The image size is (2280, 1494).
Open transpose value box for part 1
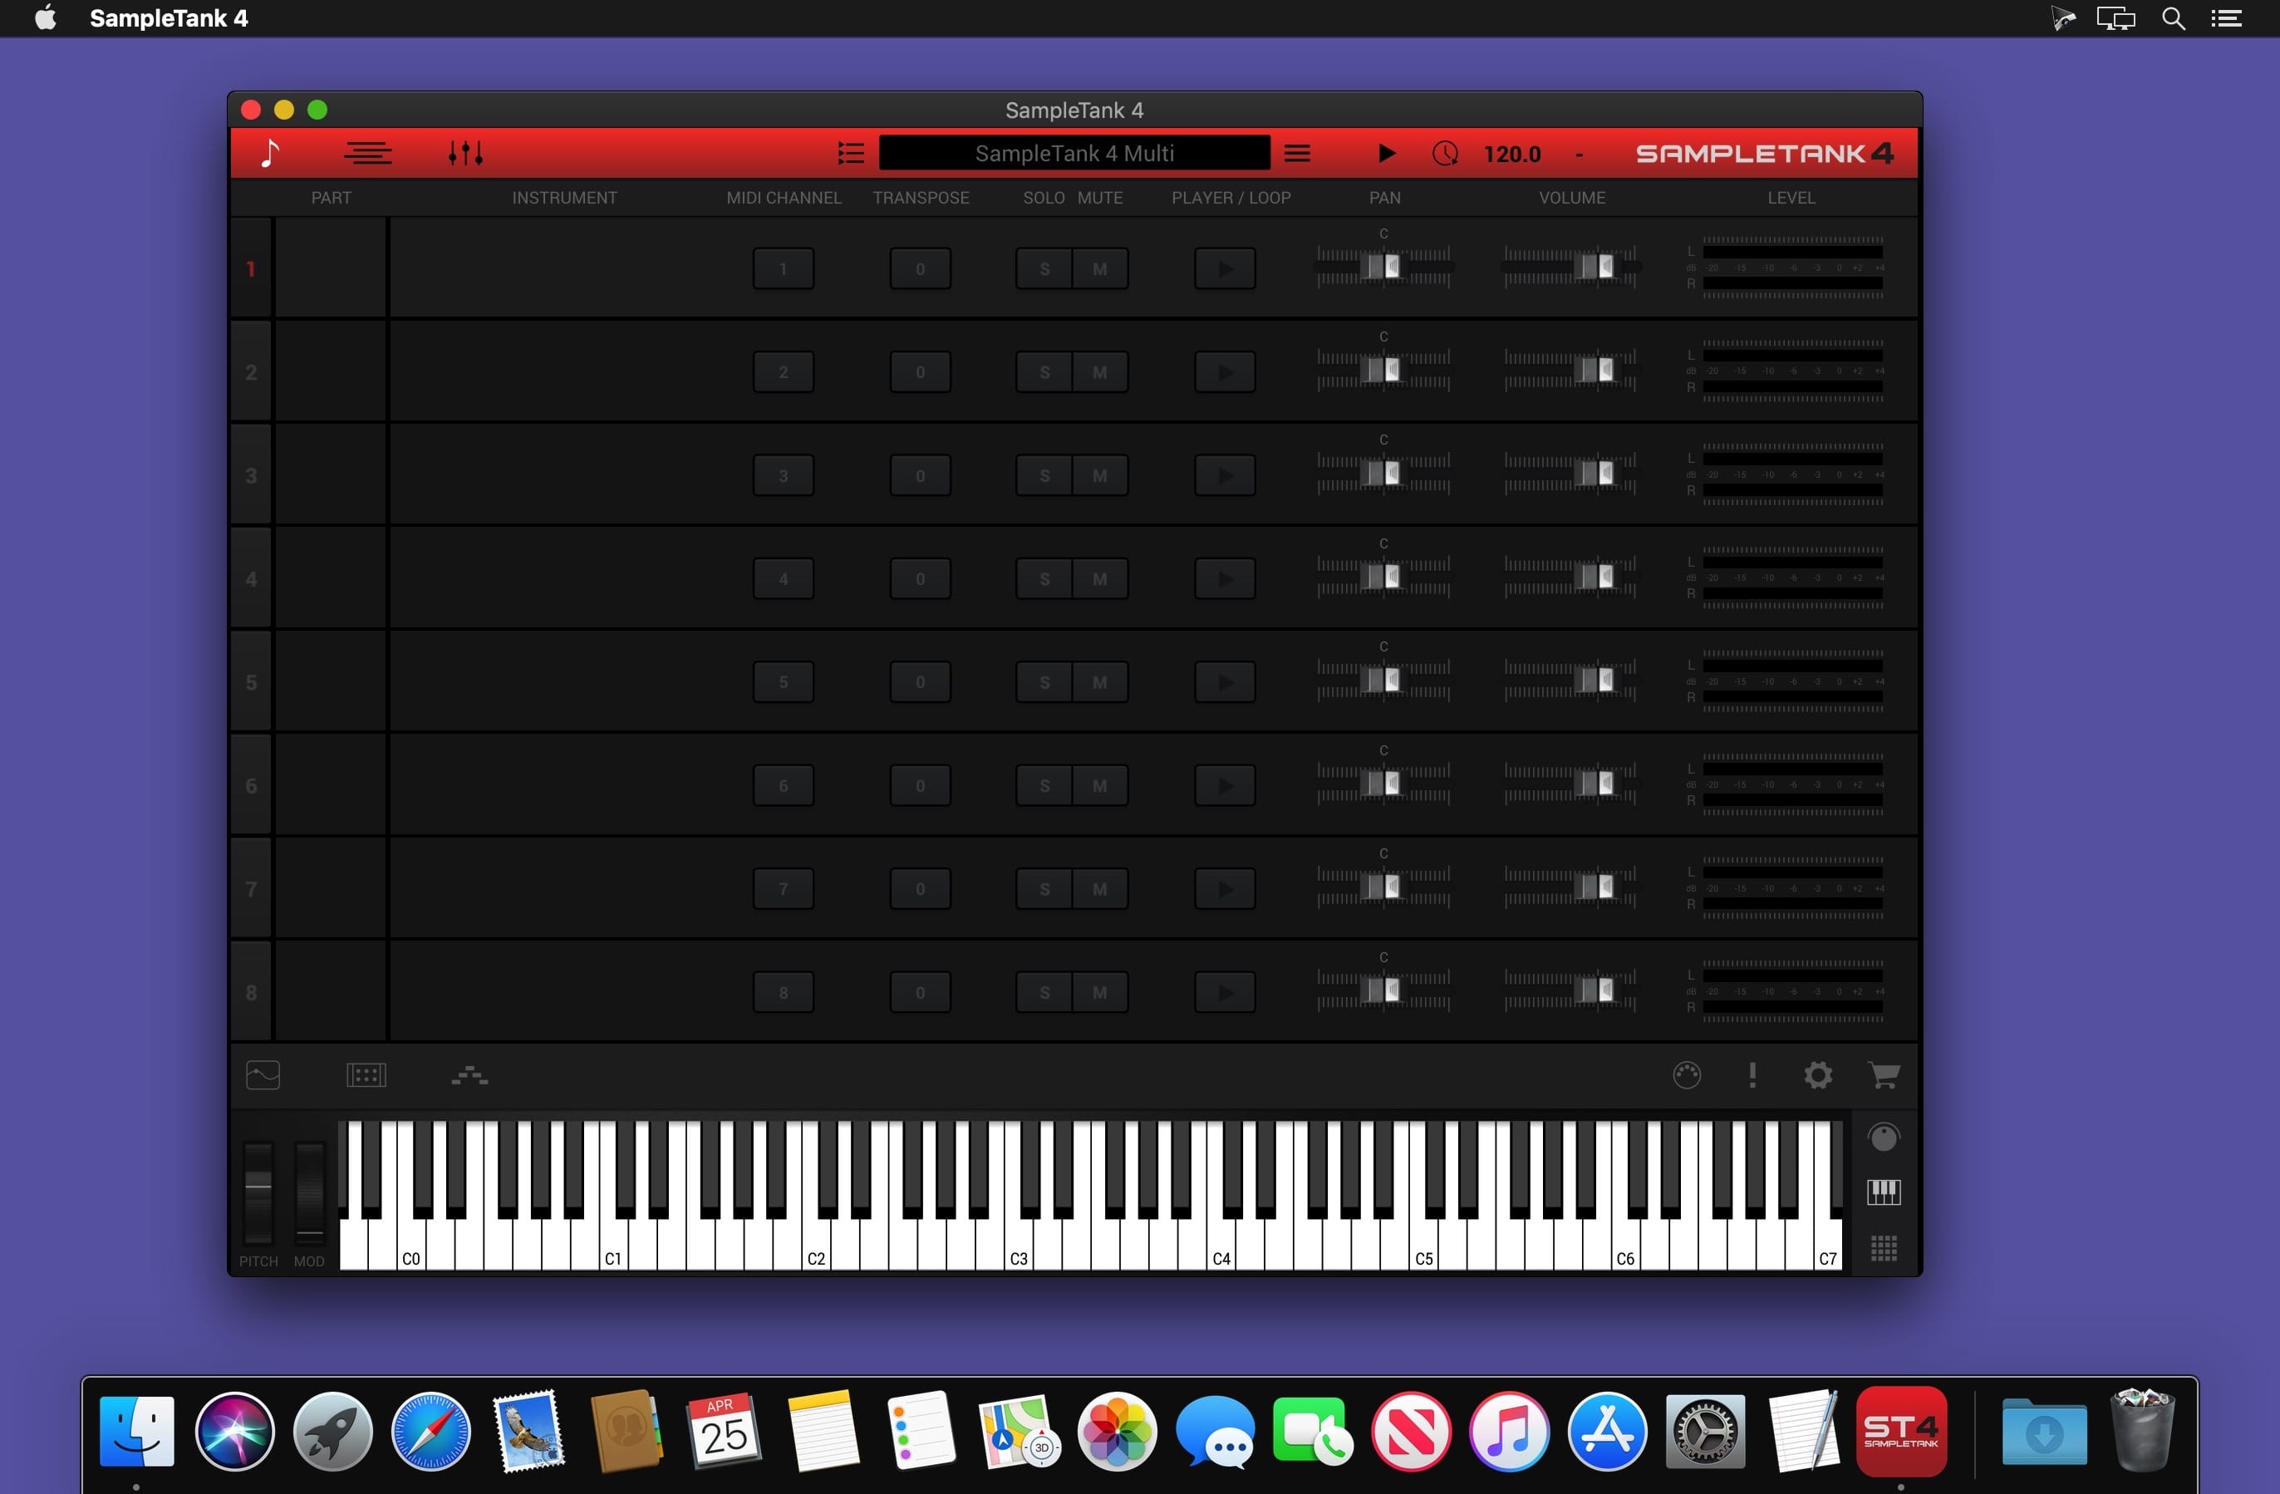click(x=921, y=268)
